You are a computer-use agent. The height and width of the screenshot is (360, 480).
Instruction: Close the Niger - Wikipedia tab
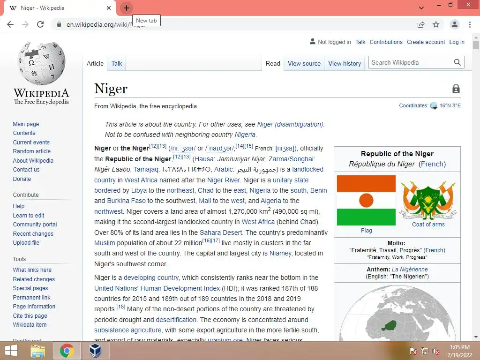coord(109,8)
